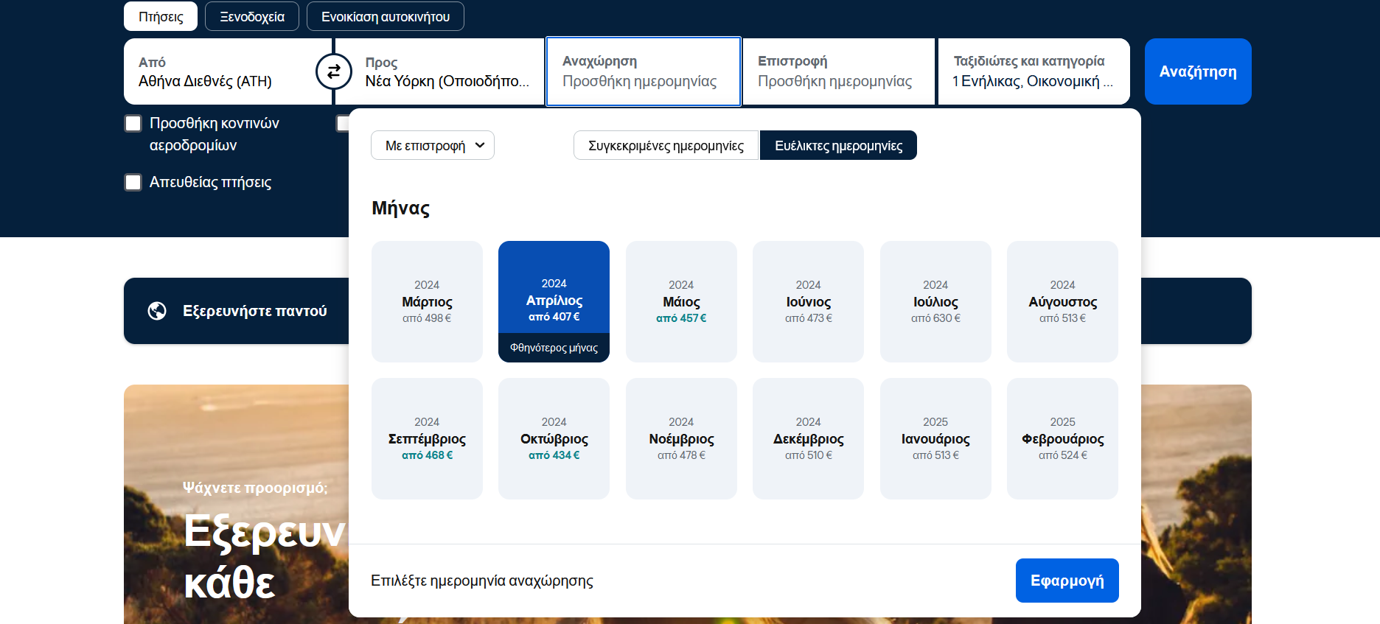Open Ταξιδιώτες και κατηγορία selector
The image size is (1380, 624).
pyautogui.click(x=1034, y=71)
